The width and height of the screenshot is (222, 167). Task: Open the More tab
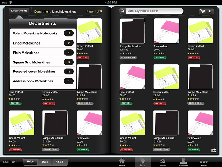204,163
